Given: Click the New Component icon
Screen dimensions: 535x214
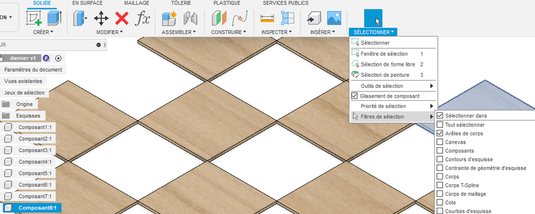Looking at the screenshot, I should (x=170, y=18).
